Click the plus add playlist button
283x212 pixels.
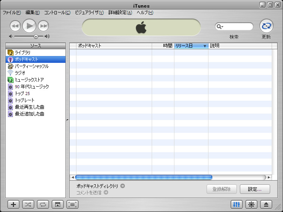click(x=14, y=204)
